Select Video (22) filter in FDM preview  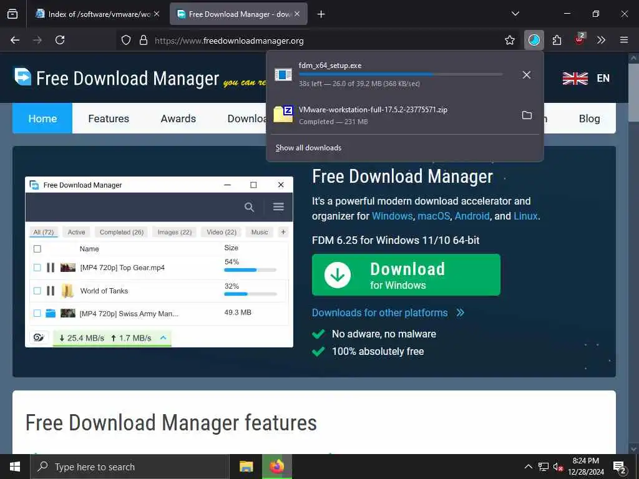click(222, 232)
